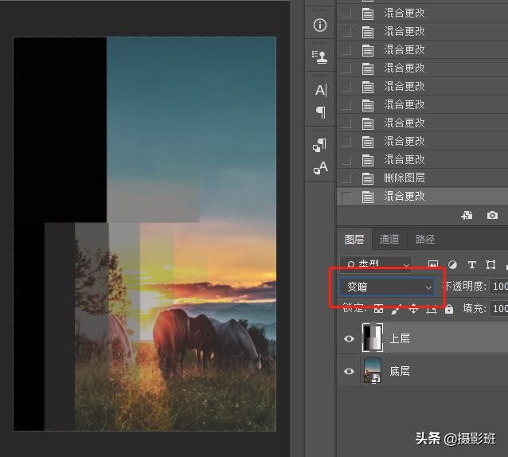This screenshot has width=508, height=457.
Task: Select the 上层 layer thumbnail
Action: [373, 338]
